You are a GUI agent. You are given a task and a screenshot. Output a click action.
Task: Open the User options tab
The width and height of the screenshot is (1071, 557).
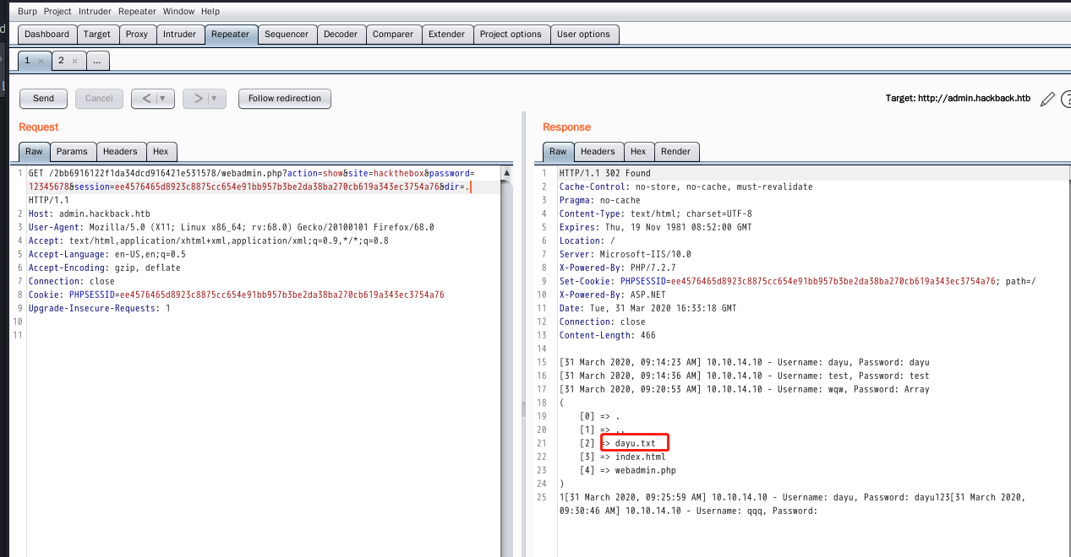583,35
